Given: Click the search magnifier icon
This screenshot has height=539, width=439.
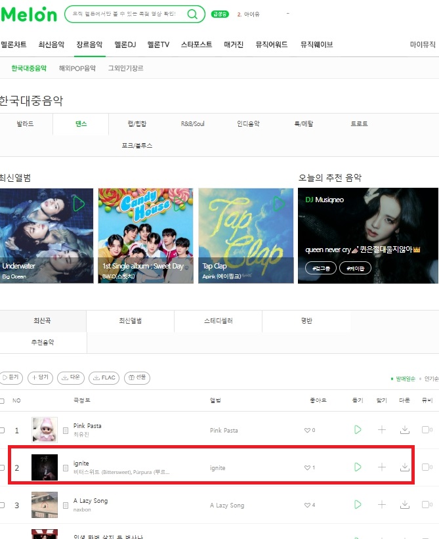Looking at the screenshot, I should click(192, 14).
